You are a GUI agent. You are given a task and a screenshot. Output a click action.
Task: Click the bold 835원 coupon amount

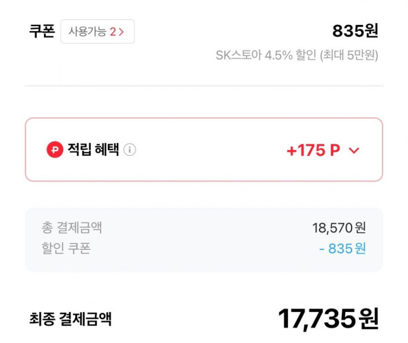[355, 31]
